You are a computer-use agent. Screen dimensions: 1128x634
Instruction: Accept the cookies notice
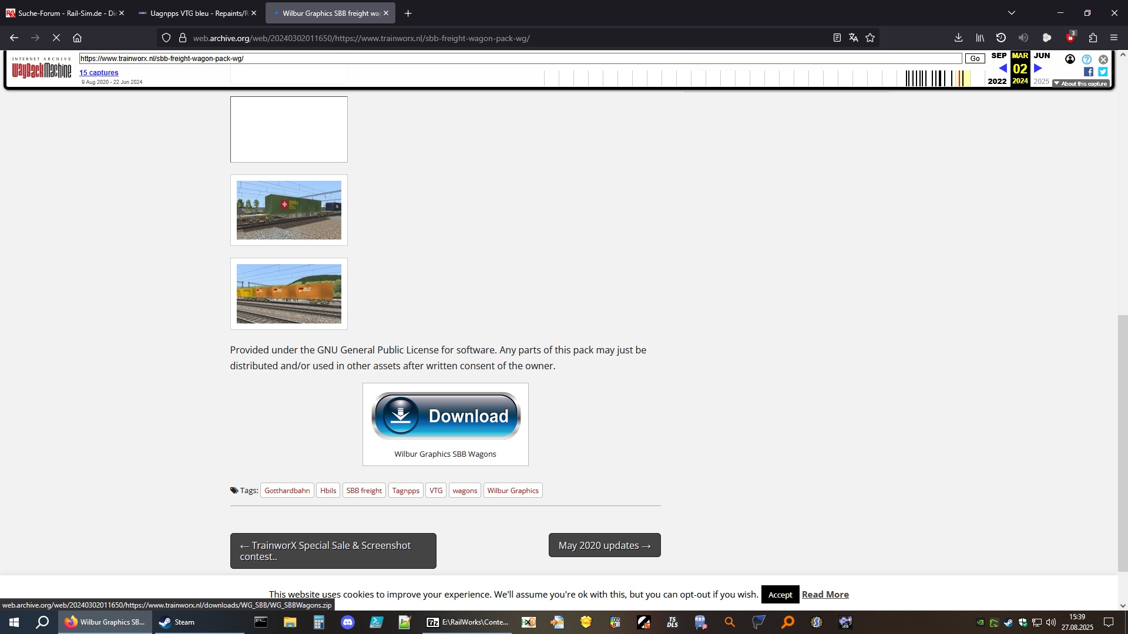pos(780,595)
